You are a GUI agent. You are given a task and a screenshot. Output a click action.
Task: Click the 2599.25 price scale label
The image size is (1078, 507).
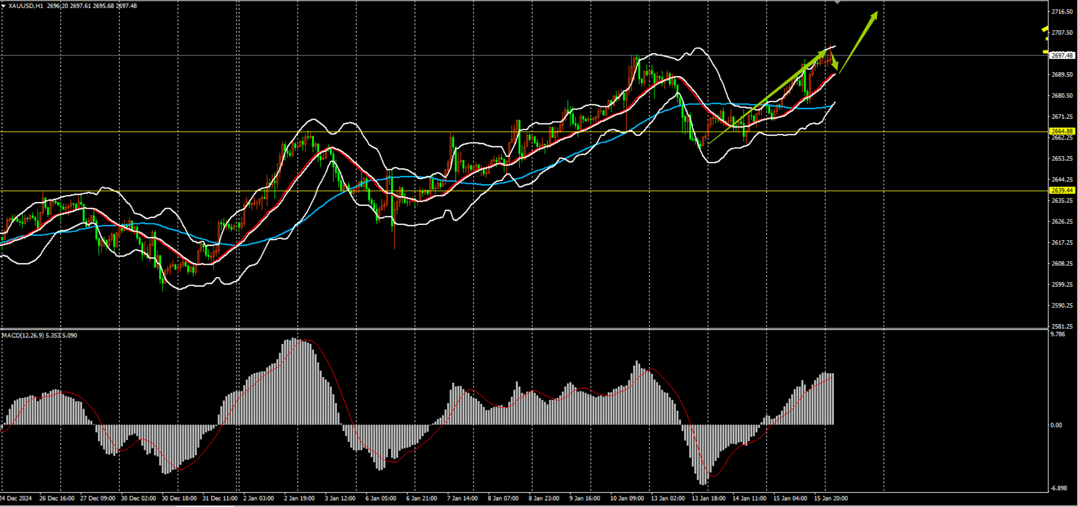point(1062,285)
